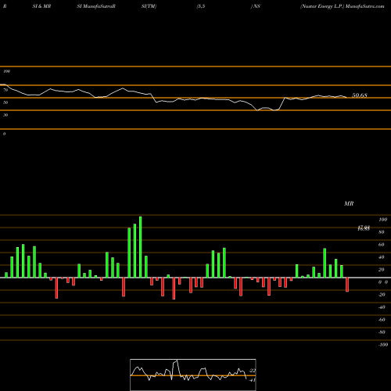The image size is (391, 391).
Task: Click the 'SI MunafaSutraR' header text
Action: pos(96,6)
